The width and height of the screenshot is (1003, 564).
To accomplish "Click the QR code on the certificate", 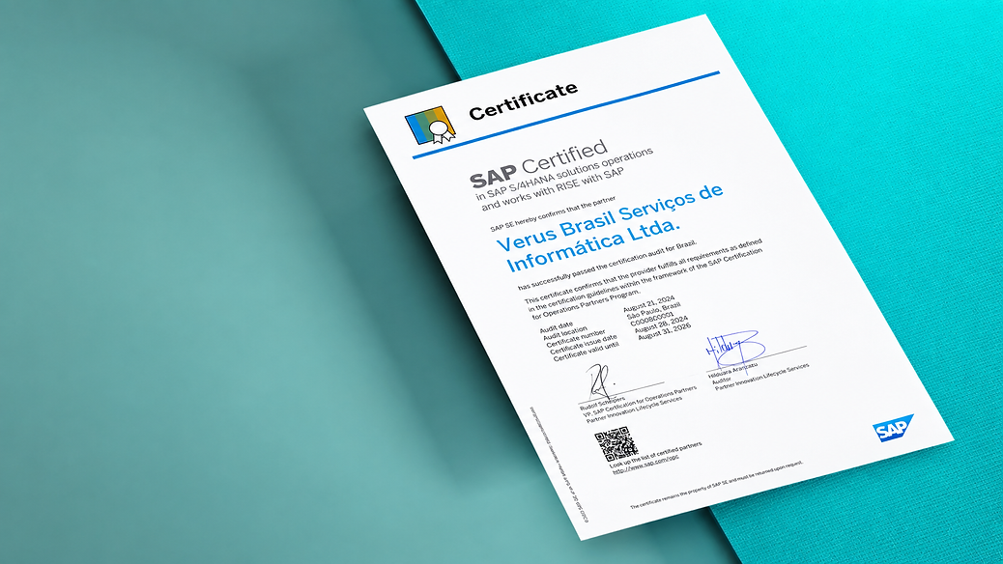I will (x=616, y=444).
